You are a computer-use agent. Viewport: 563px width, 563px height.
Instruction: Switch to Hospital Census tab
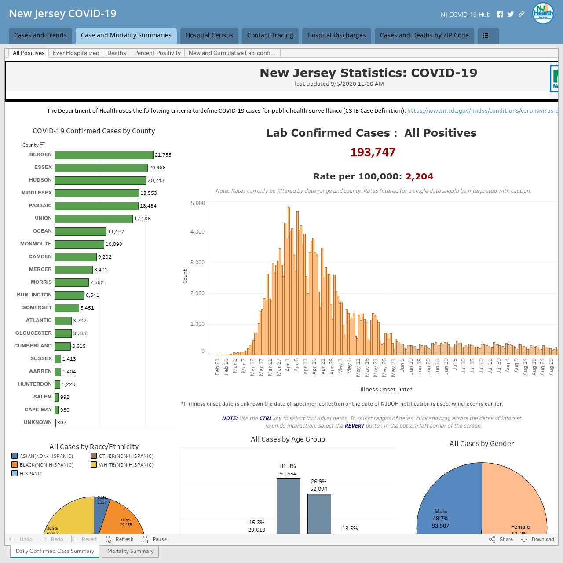(209, 36)
